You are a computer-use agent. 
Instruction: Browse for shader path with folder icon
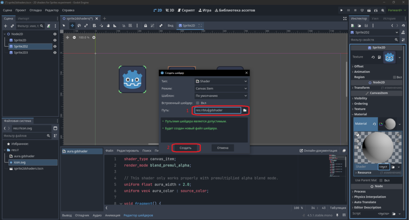245,110
